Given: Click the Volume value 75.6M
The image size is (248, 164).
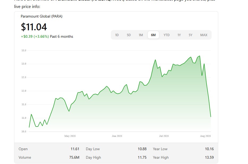Looking at the screenshot, I should point(74,157).
